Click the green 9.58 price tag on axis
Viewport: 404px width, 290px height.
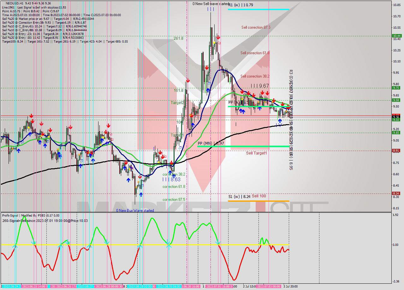[396, 100]
